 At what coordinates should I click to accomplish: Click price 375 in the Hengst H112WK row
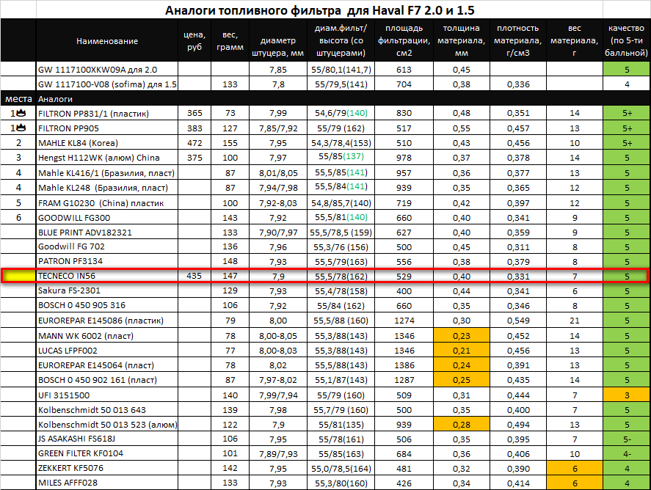(x=194, y=158)
